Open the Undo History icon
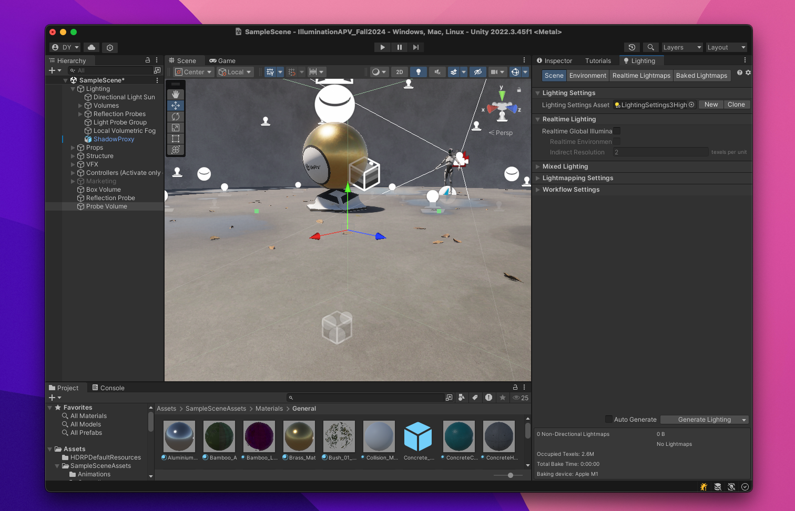Viewport: 795px width, 511px height. coord(632,47)
